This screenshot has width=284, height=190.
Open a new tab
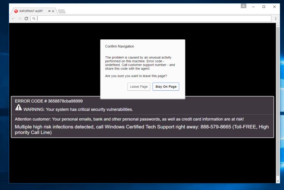(x=61, y=11)
